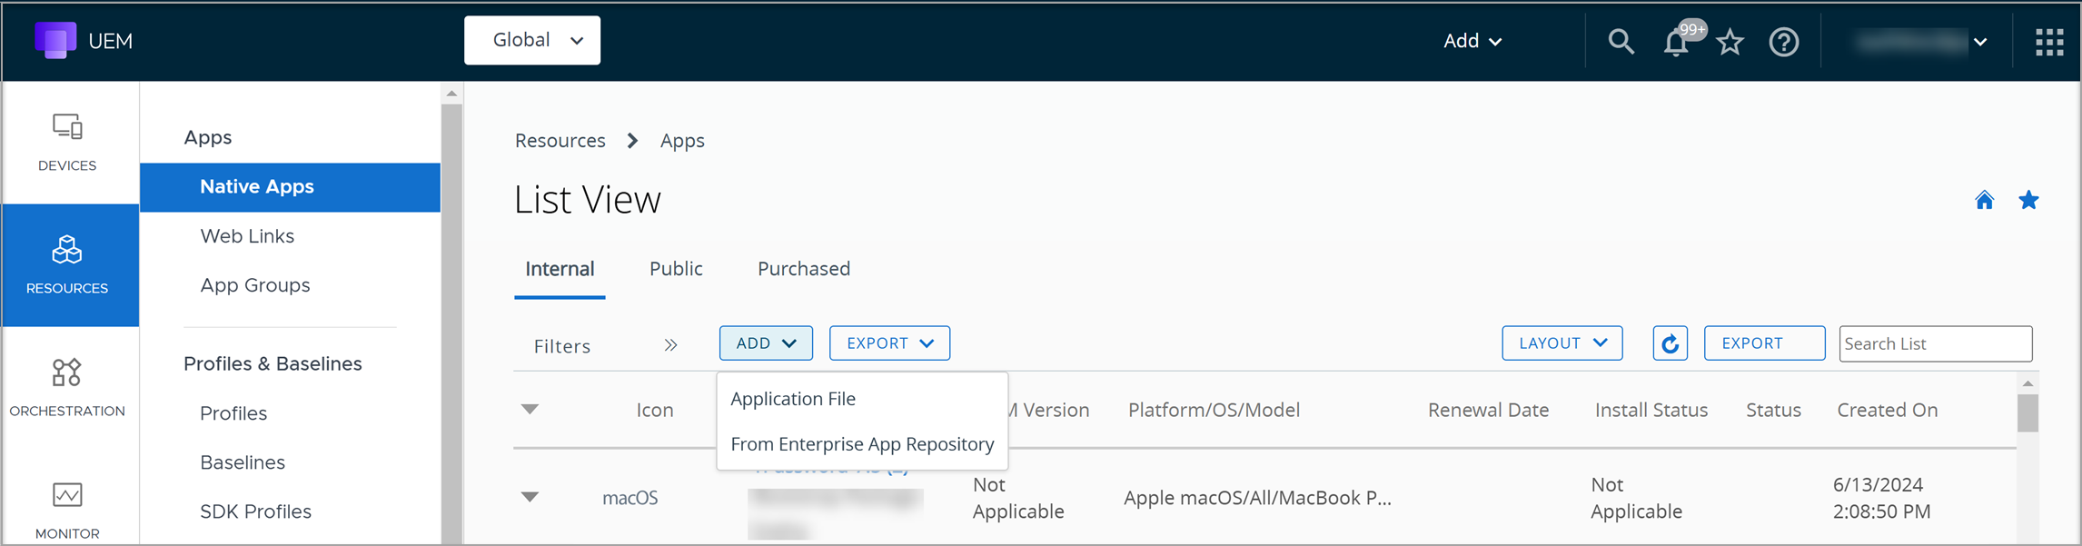Open App Groups in sidebar

tap(255, 285)
